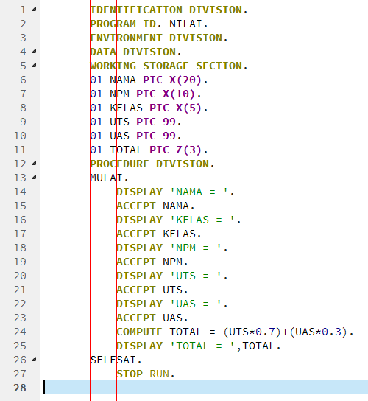The image size is (368, 401).
Task: Collapse fold marker at line 1
Action: point(34,10)
